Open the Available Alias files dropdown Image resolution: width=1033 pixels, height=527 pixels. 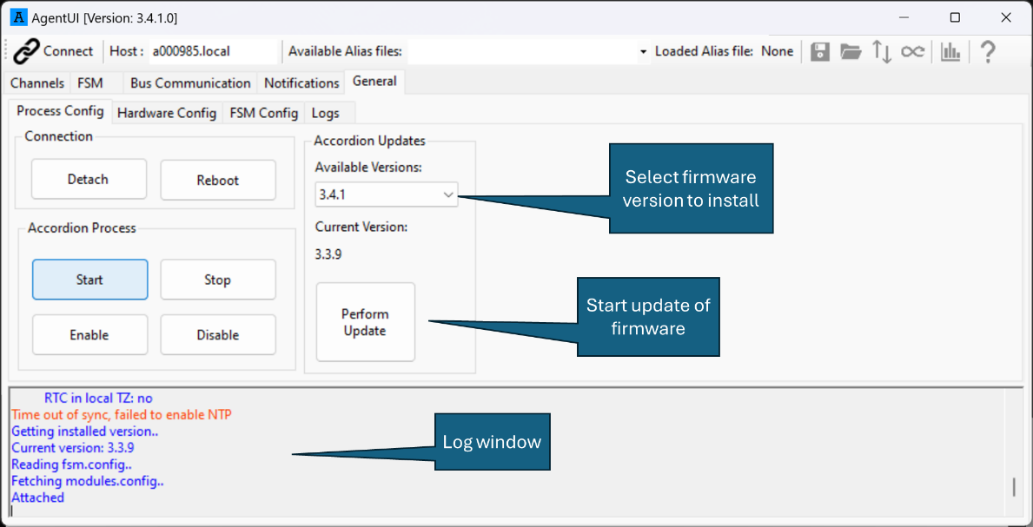point(643,52)
